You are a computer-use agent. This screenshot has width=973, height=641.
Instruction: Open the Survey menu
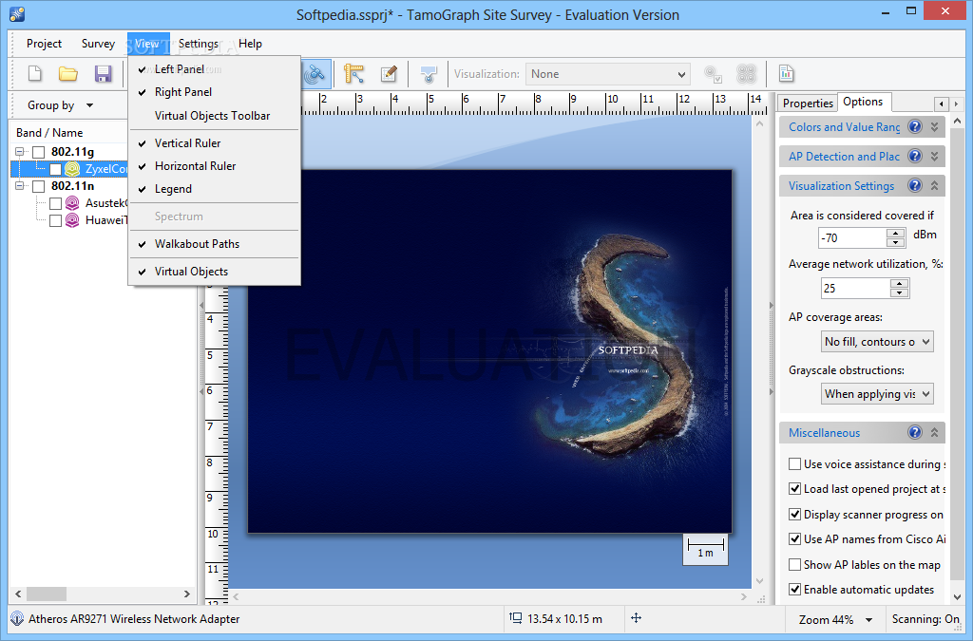tap(98, 44)
